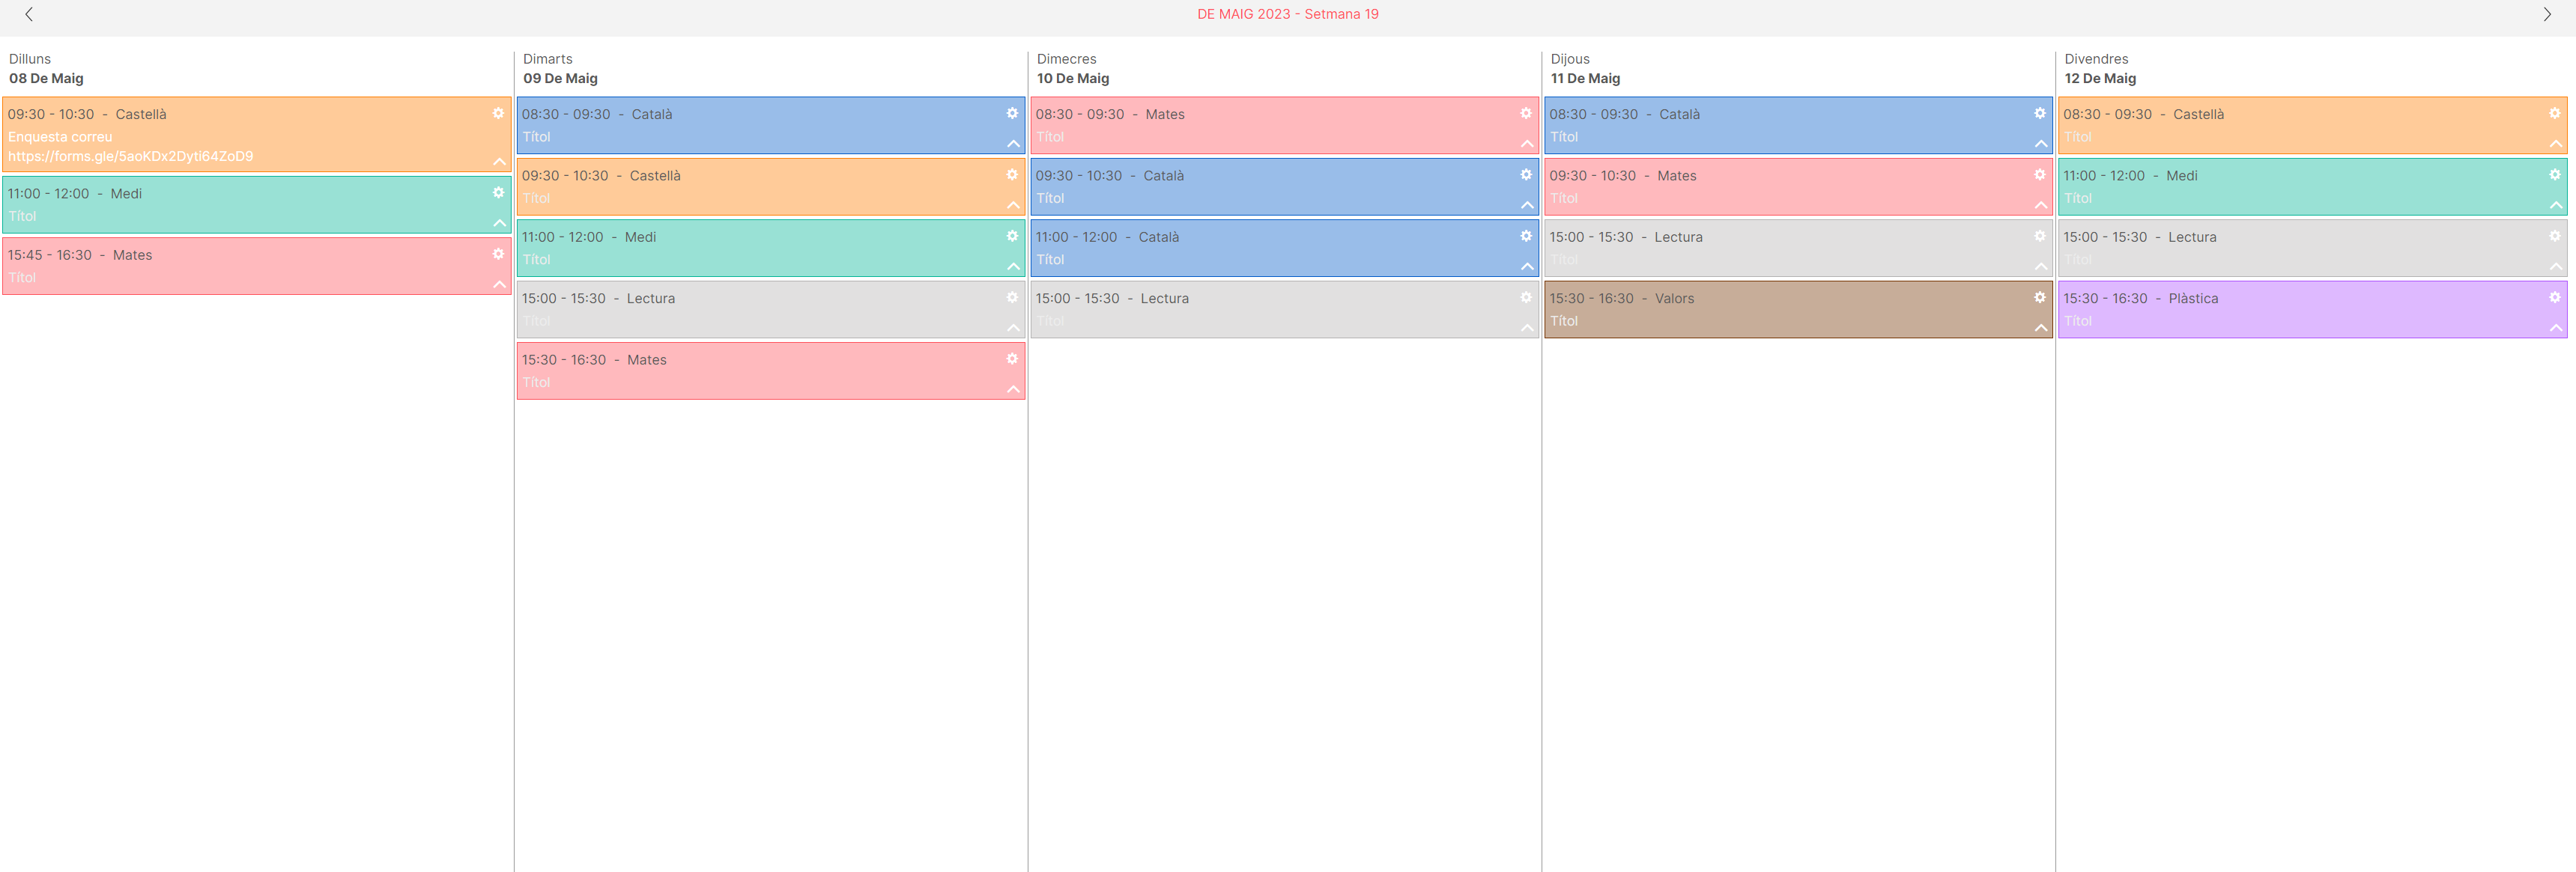Go to previous week with left arrow

tap(29, 14)
